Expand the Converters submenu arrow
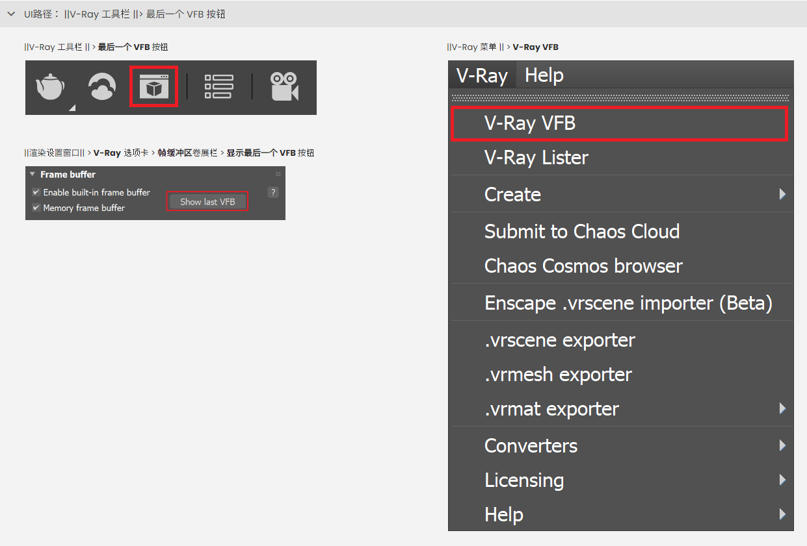Viewport: 807px width, 546px height. (x=782, y=445)
